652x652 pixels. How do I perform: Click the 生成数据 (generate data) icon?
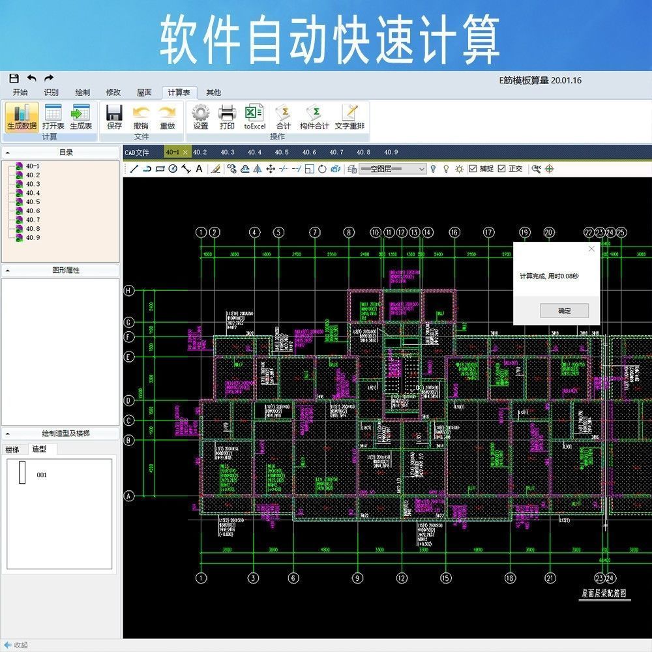(22, 117)
